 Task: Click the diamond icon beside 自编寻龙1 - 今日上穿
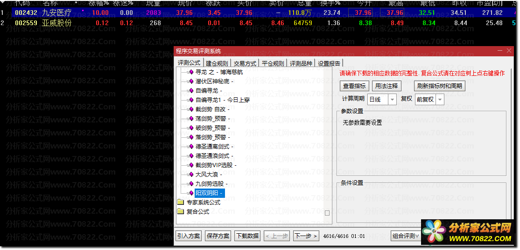[191, 100]
